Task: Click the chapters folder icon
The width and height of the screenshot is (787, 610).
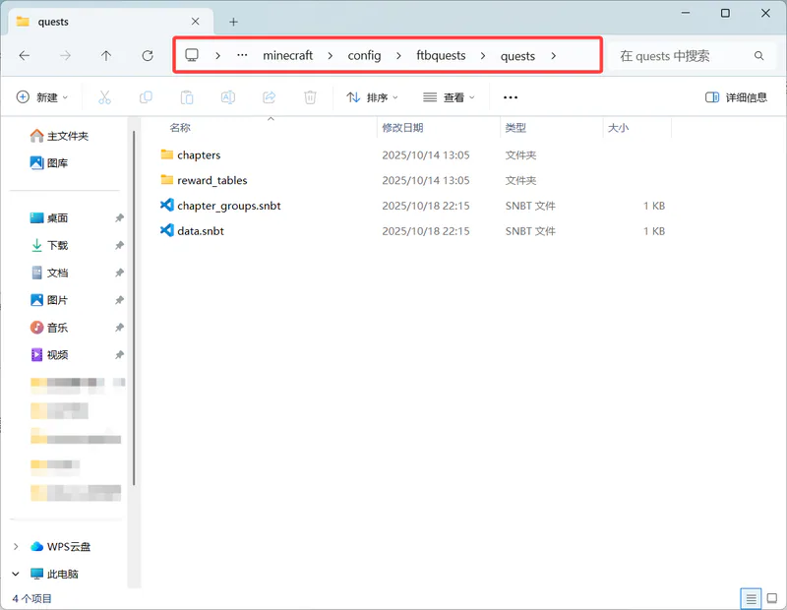Action: (x=166, y=154)
